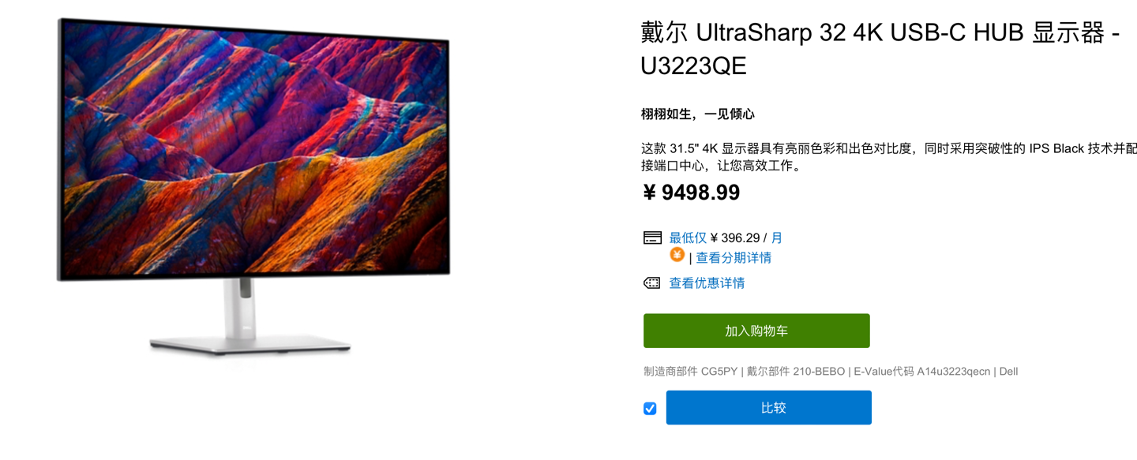Open the 查看分期详情 installment details link
The height and width of the screenshot is (460, 1137).
pyautogui.click(x=734, y=258)
